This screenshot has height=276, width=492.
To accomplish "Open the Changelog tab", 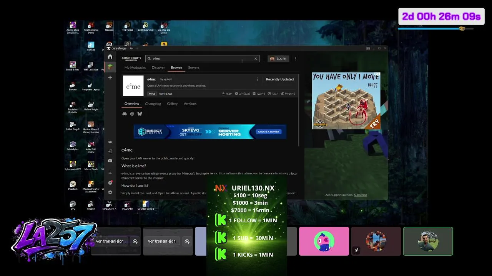I will coord(153,103).
